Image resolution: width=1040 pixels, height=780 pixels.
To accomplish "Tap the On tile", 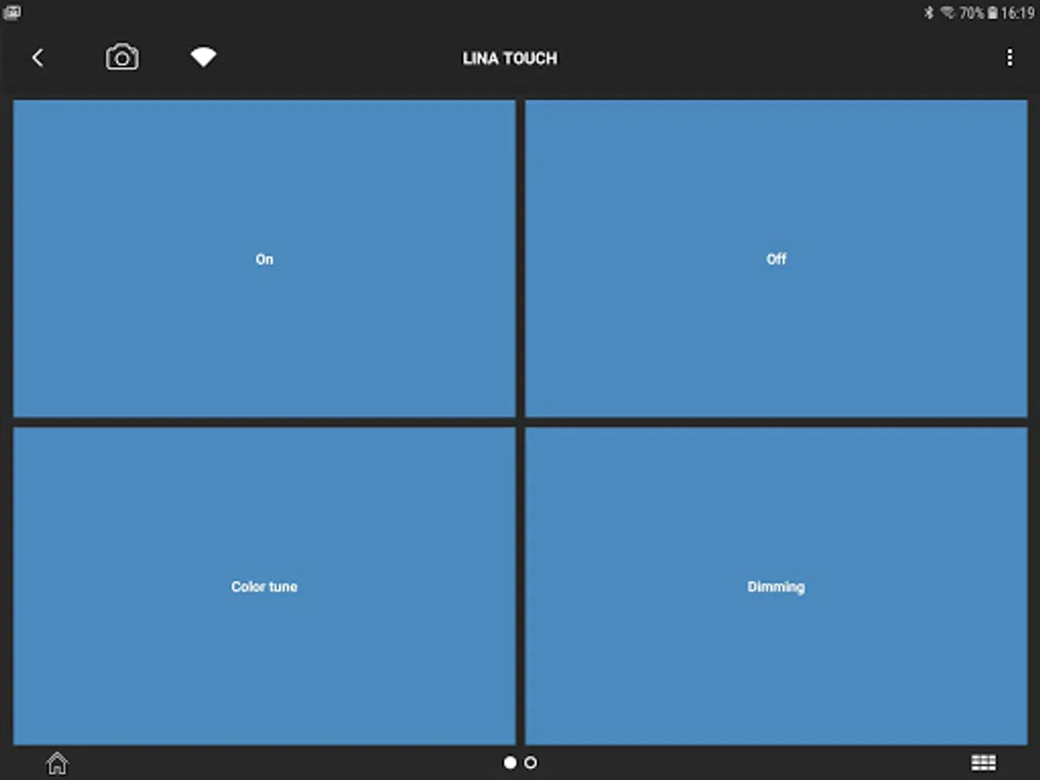I will [x=264, y=258].
